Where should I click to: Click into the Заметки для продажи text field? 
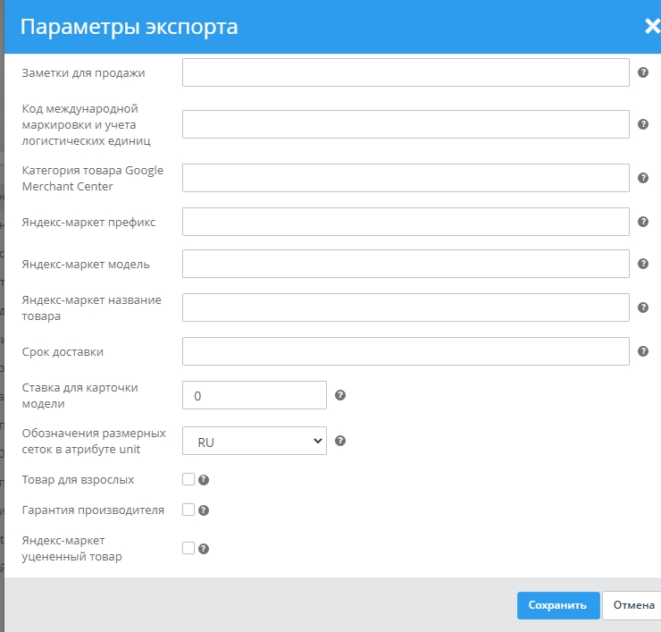(406, 72)
